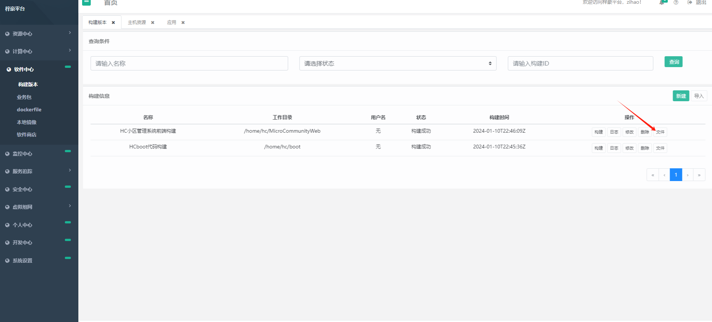Screen dimensions: 712x322
Task: Open the 请选择状态 status dropdown
Action: [397, 63]
